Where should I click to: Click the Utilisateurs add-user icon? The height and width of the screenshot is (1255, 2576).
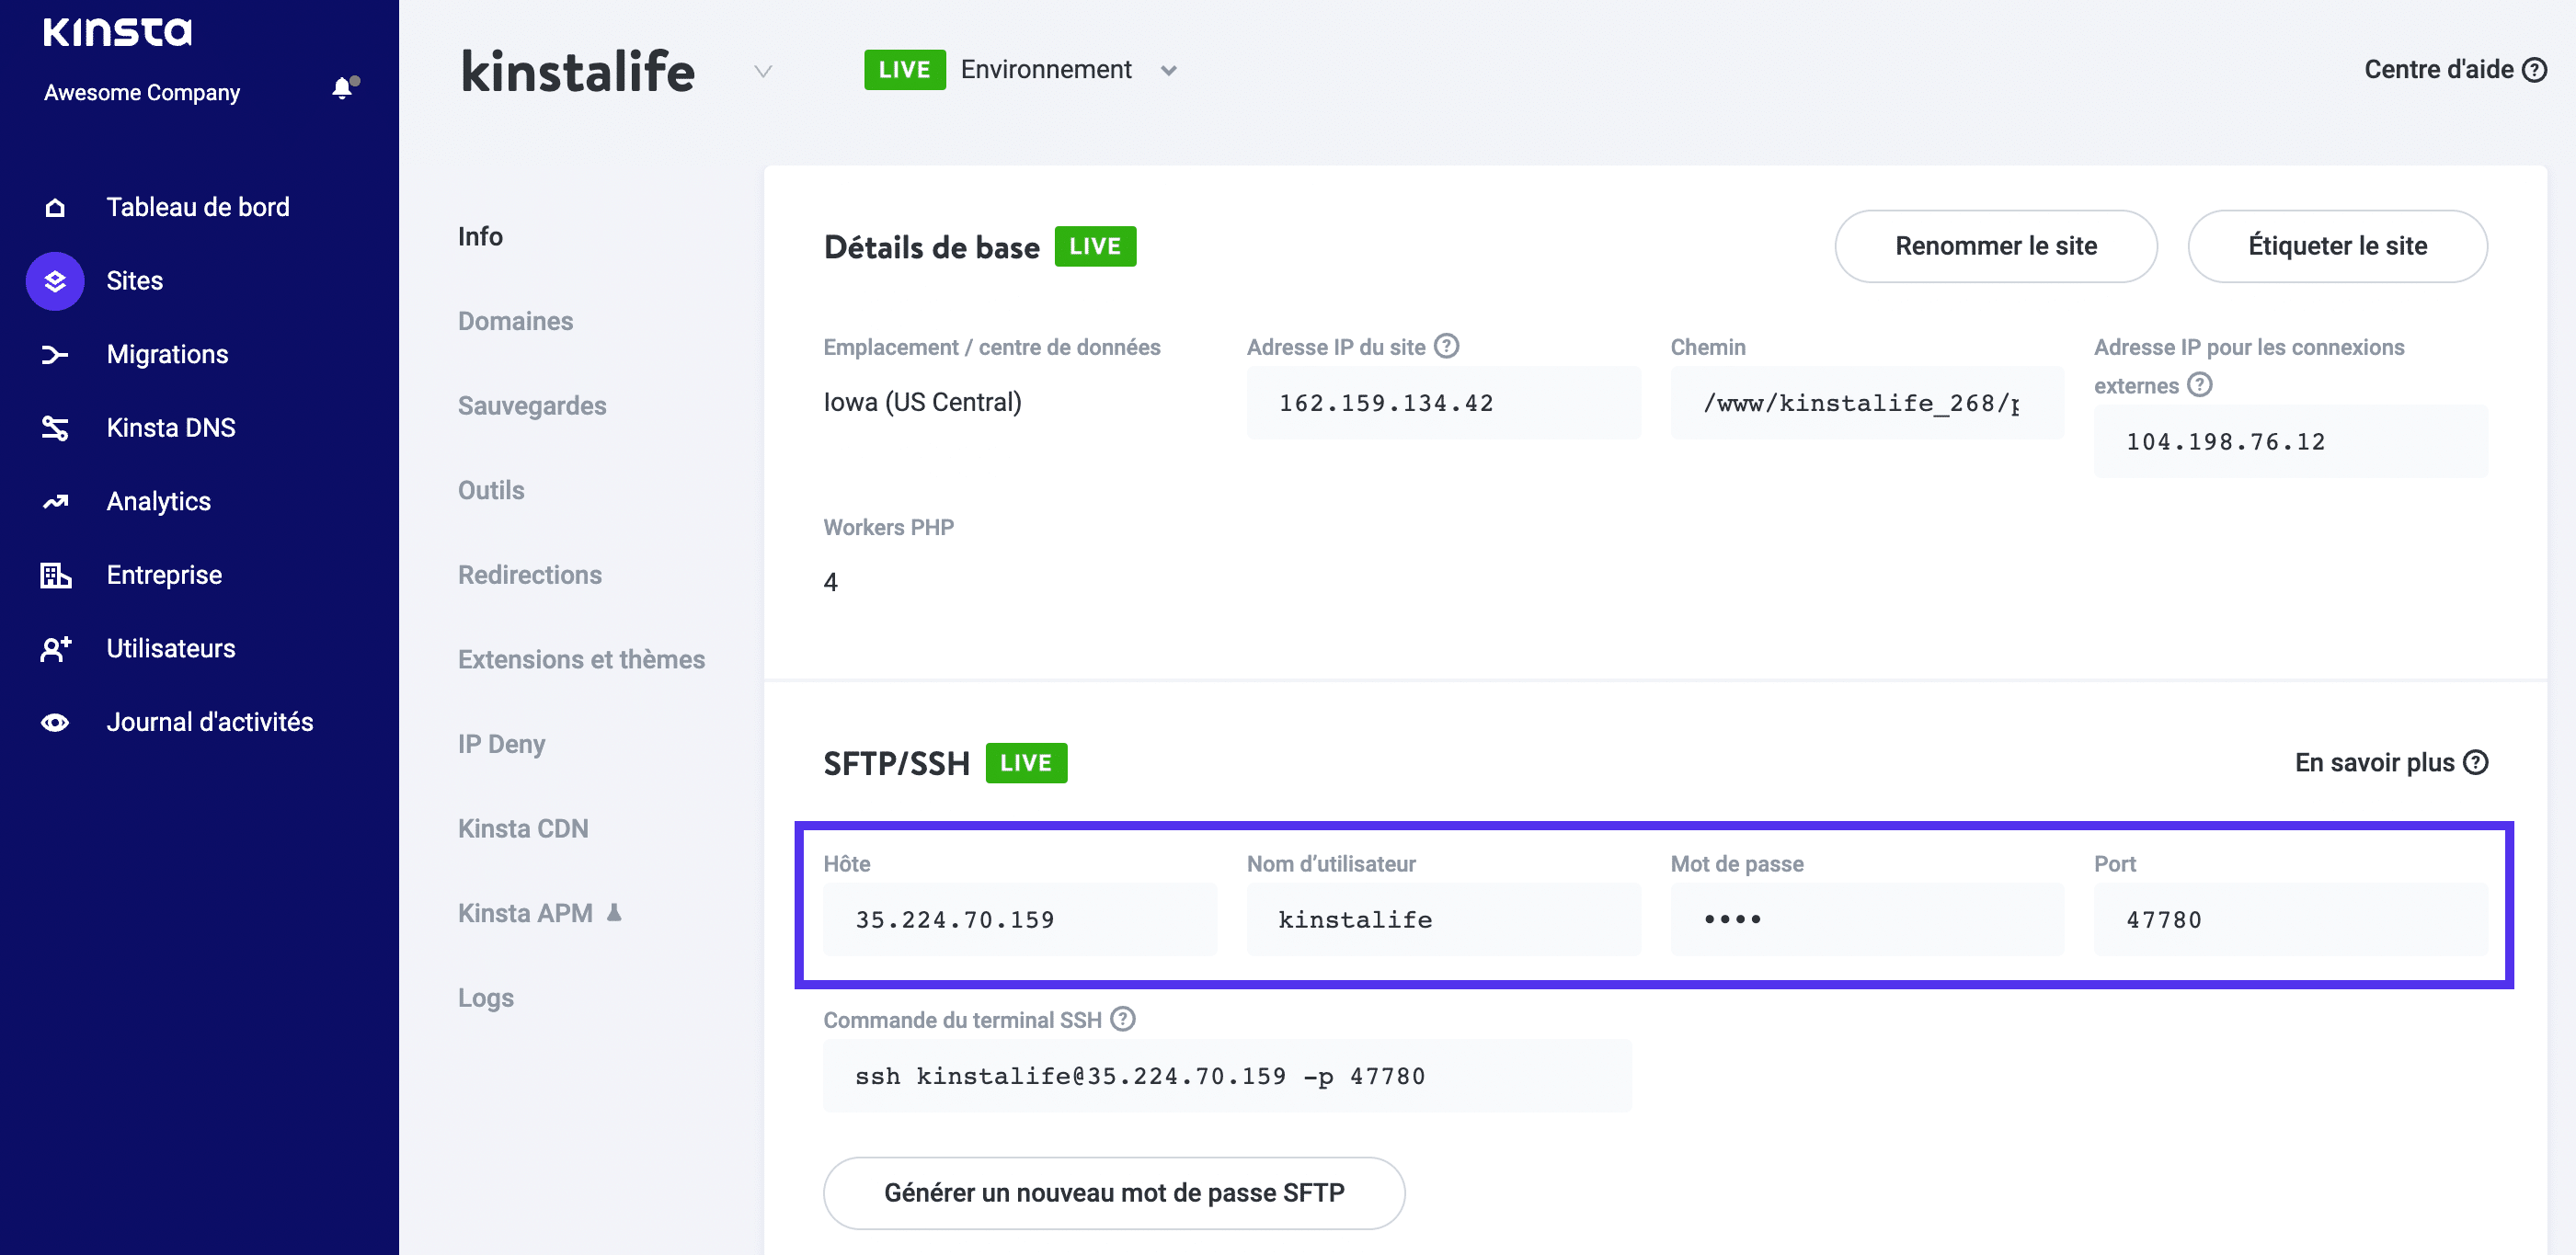coord(55,649)
